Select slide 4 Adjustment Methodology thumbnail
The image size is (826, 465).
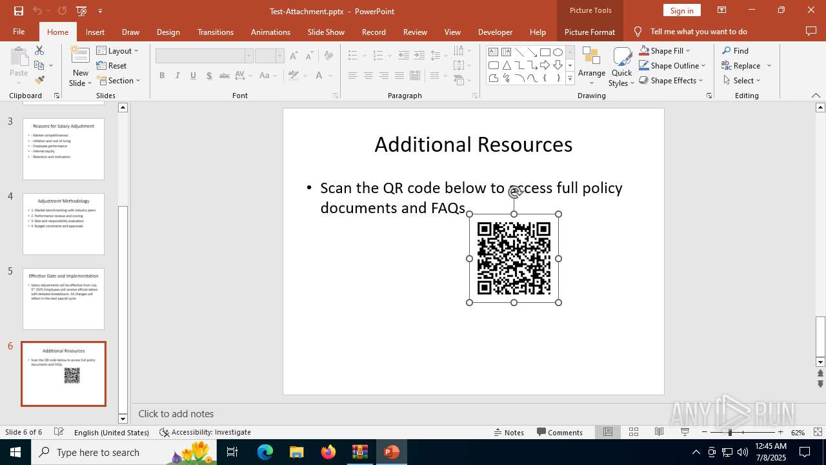point(63,223)
